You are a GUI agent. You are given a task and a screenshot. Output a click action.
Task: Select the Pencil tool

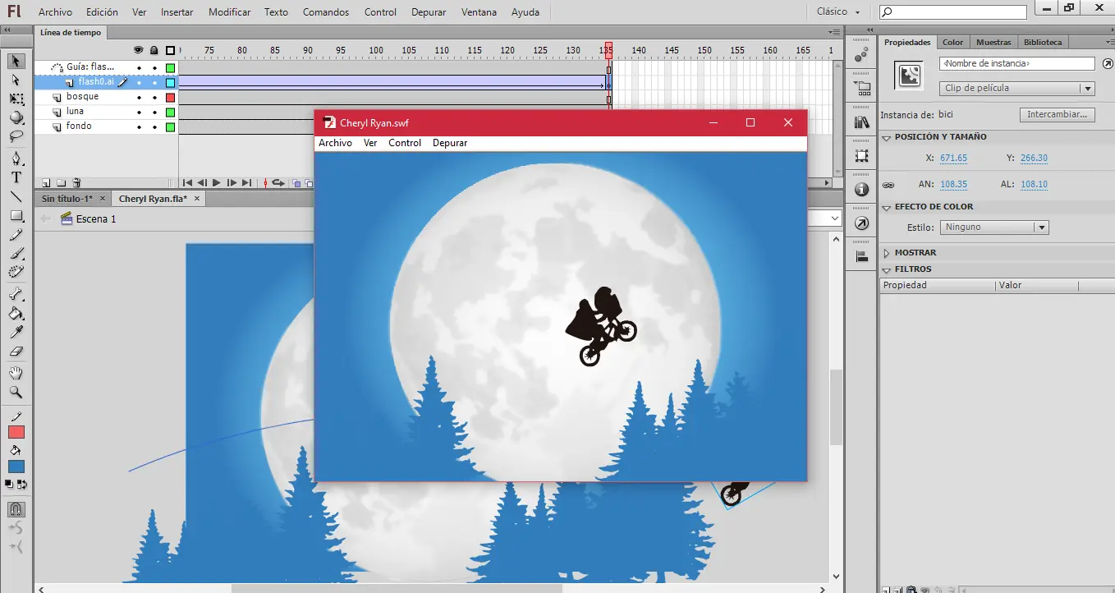point(16,234)
